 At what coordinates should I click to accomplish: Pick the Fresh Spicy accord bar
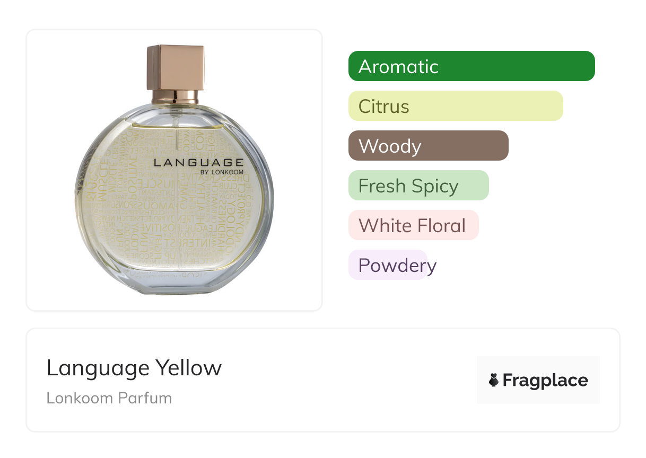click(418, 186)
